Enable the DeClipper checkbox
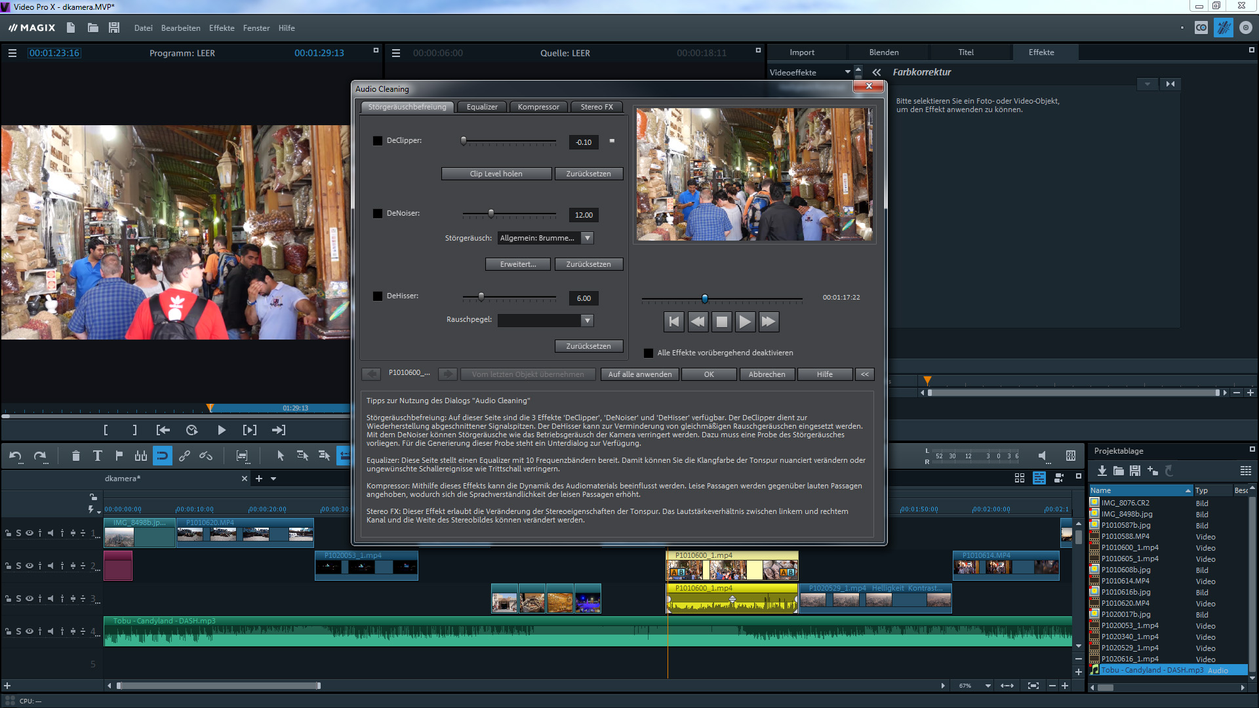The image size is (1259, 708). point(378,140)
